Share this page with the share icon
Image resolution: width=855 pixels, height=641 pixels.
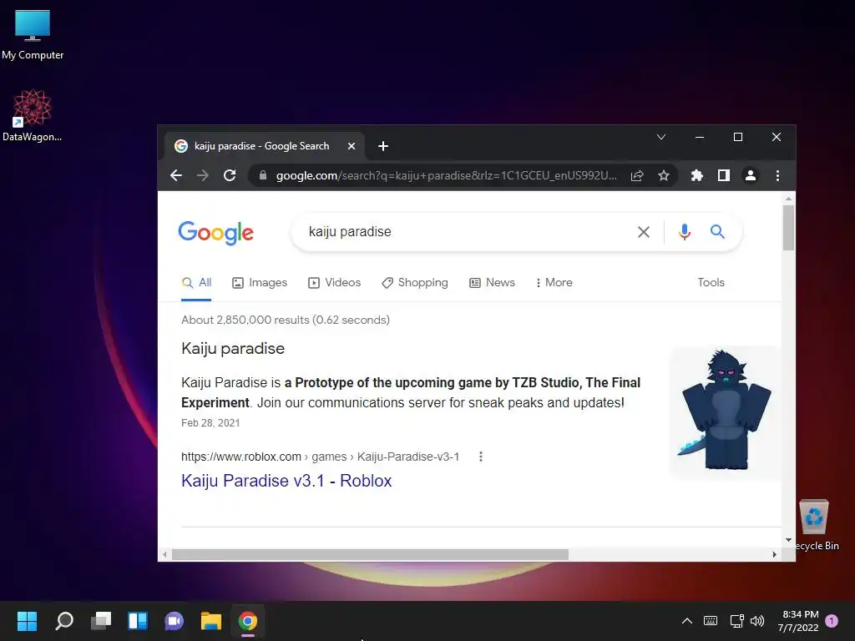[637, 175]
